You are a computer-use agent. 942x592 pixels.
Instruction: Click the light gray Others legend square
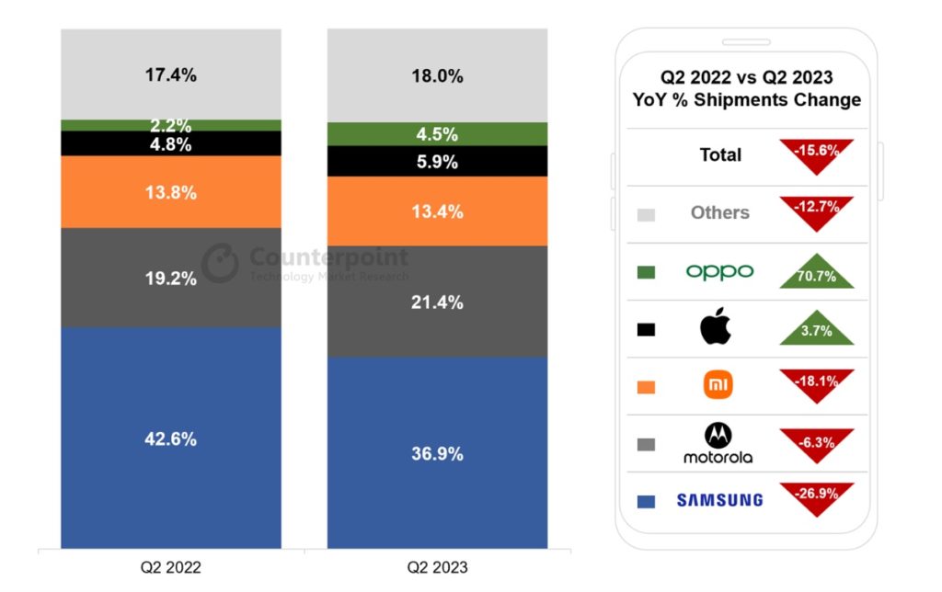[x=646, y=214]
